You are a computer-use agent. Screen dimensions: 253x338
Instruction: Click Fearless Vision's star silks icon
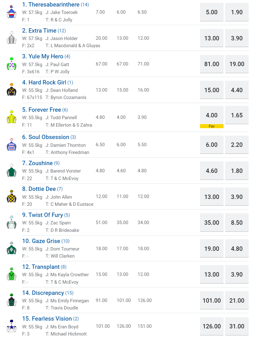tap(11, 326)
